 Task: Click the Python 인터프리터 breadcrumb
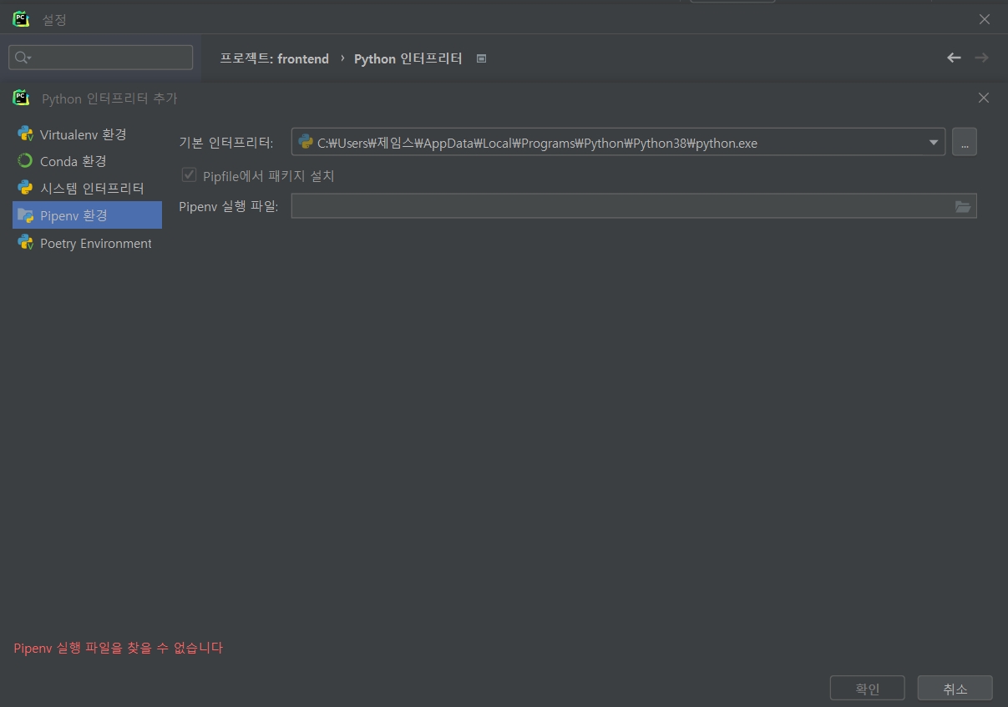pyautogui.click(x=408, y=58)
